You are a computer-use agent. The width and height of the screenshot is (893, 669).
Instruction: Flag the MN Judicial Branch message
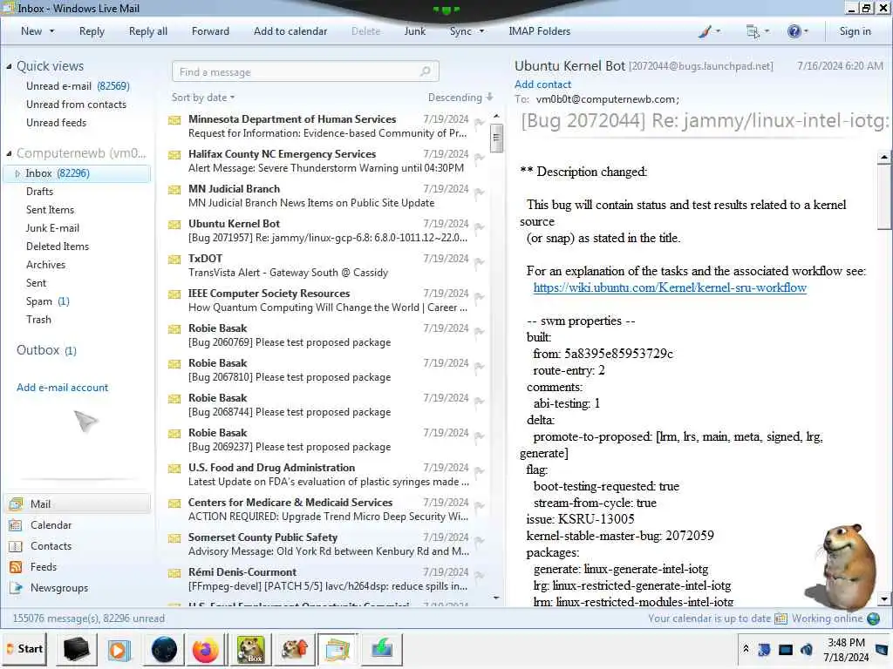(x=480, y=192)
